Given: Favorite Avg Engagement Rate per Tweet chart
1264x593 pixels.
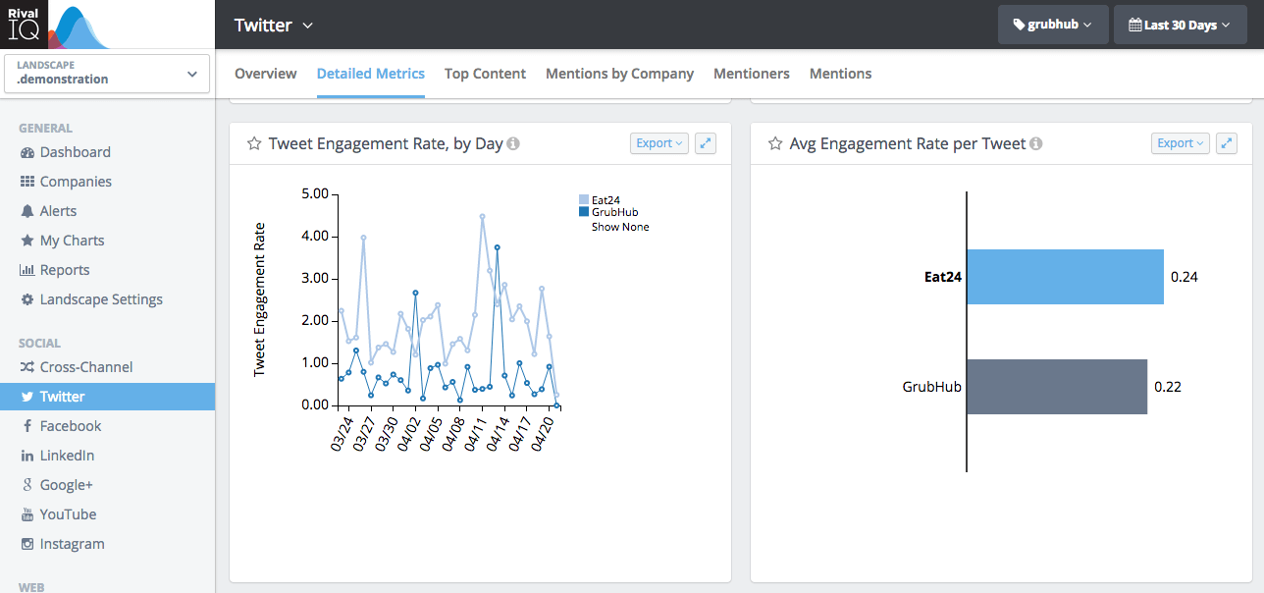Looking at the screenshot, I should pyautogui.click(x=775, y=143).
